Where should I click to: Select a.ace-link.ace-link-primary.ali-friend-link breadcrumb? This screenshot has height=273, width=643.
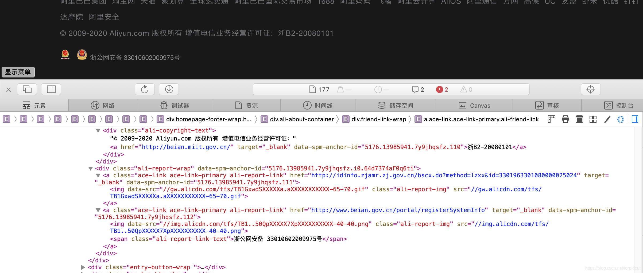coord(477,119)
